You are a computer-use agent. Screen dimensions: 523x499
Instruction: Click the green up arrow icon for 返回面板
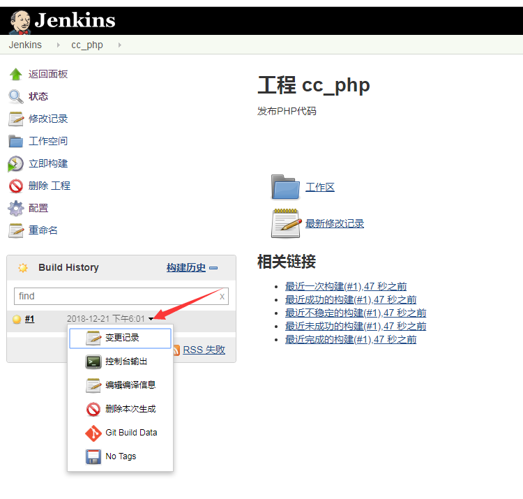tap(15, 74)
